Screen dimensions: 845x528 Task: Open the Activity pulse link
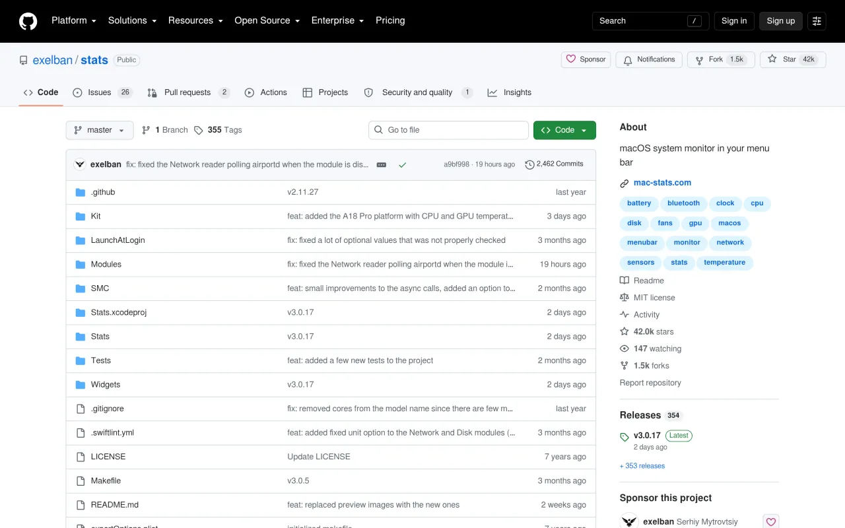(x=640, y=315)
